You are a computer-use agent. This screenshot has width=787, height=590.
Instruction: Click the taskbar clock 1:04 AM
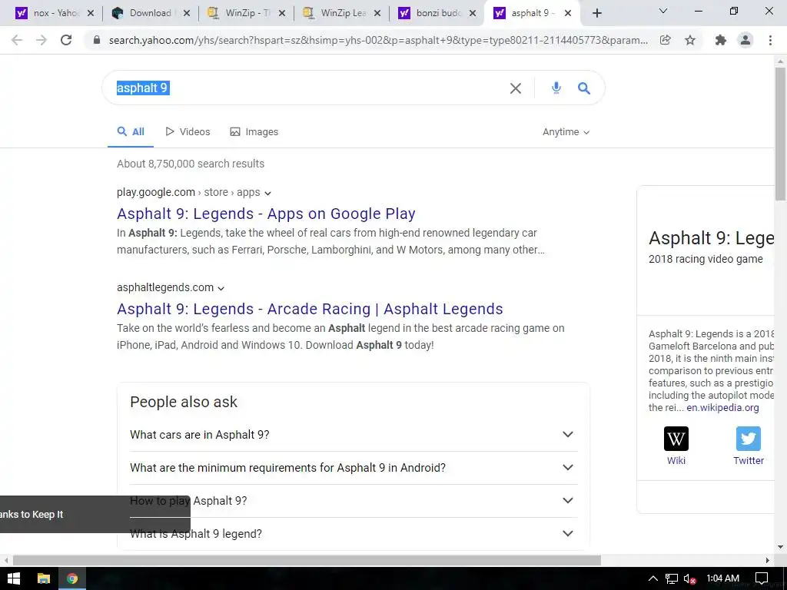point(722,578)
